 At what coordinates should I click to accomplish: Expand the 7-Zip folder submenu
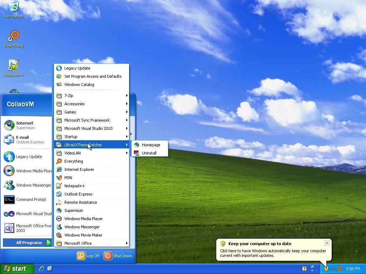(91, 96)
